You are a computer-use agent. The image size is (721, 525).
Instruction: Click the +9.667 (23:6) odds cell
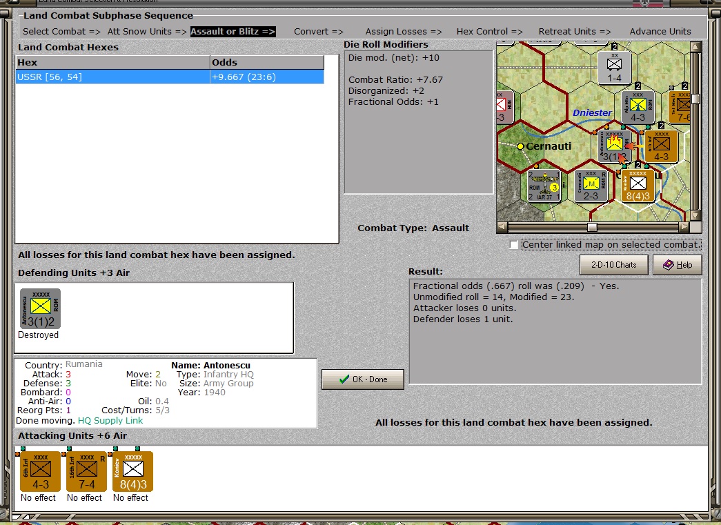point(267,77)
